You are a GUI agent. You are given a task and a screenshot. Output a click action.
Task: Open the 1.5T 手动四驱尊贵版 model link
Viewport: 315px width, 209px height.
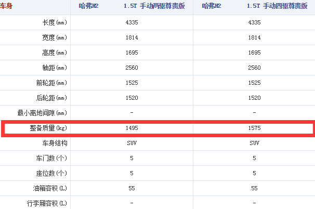pyautogui.click(x=277, y=6)
